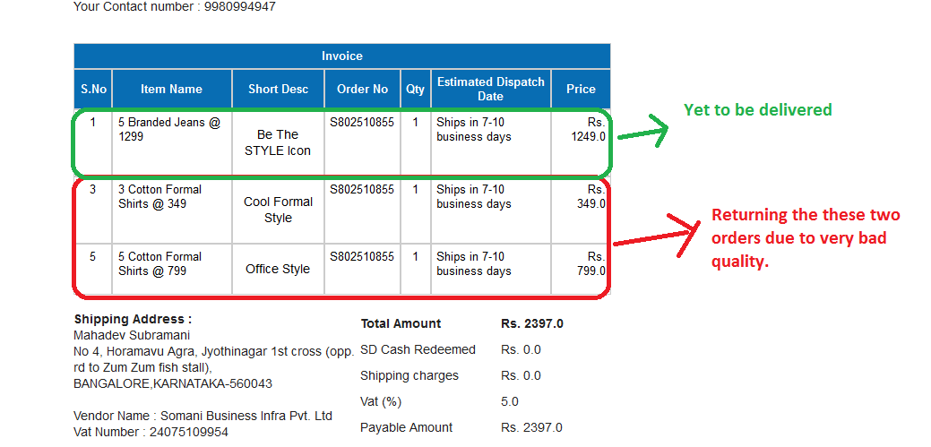Click the green arrow annotation

pos(643,134)
